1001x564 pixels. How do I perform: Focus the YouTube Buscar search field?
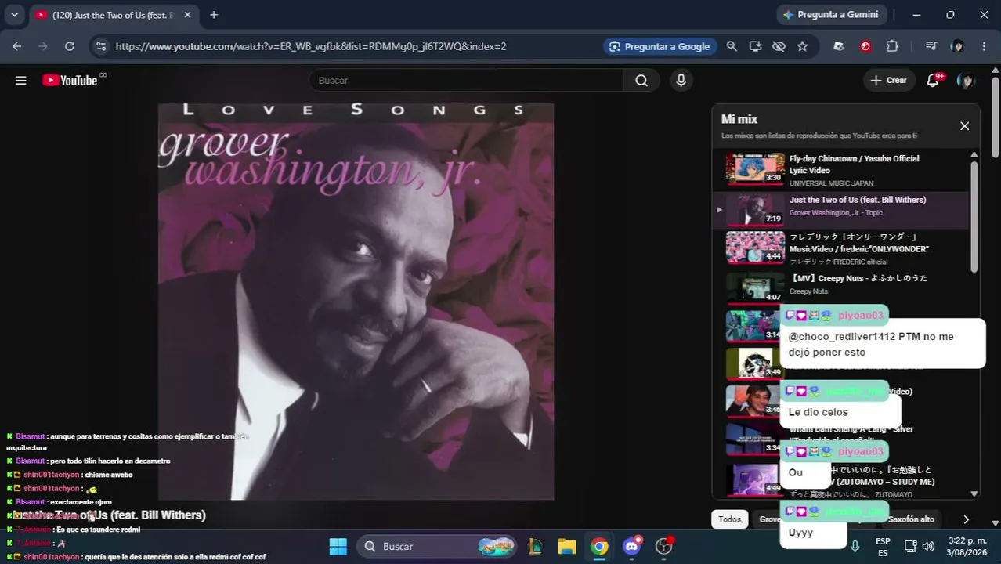coord(466,81)
